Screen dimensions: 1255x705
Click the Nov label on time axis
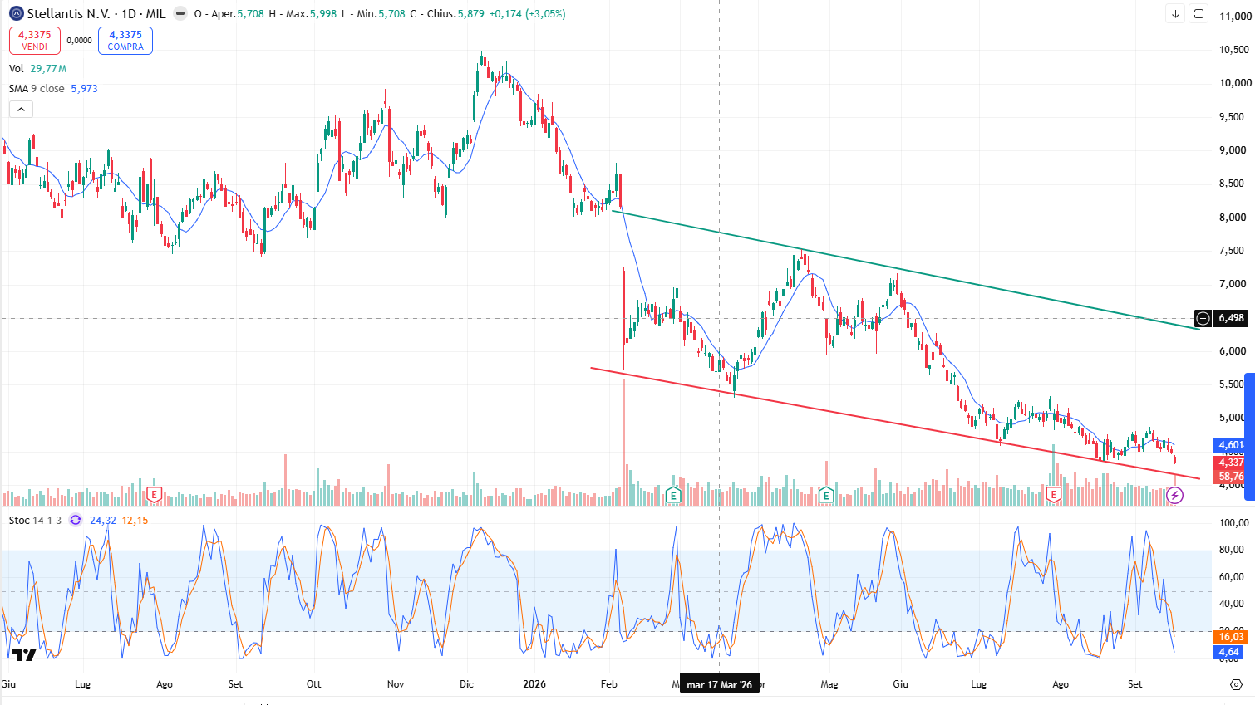coord(396,684)
